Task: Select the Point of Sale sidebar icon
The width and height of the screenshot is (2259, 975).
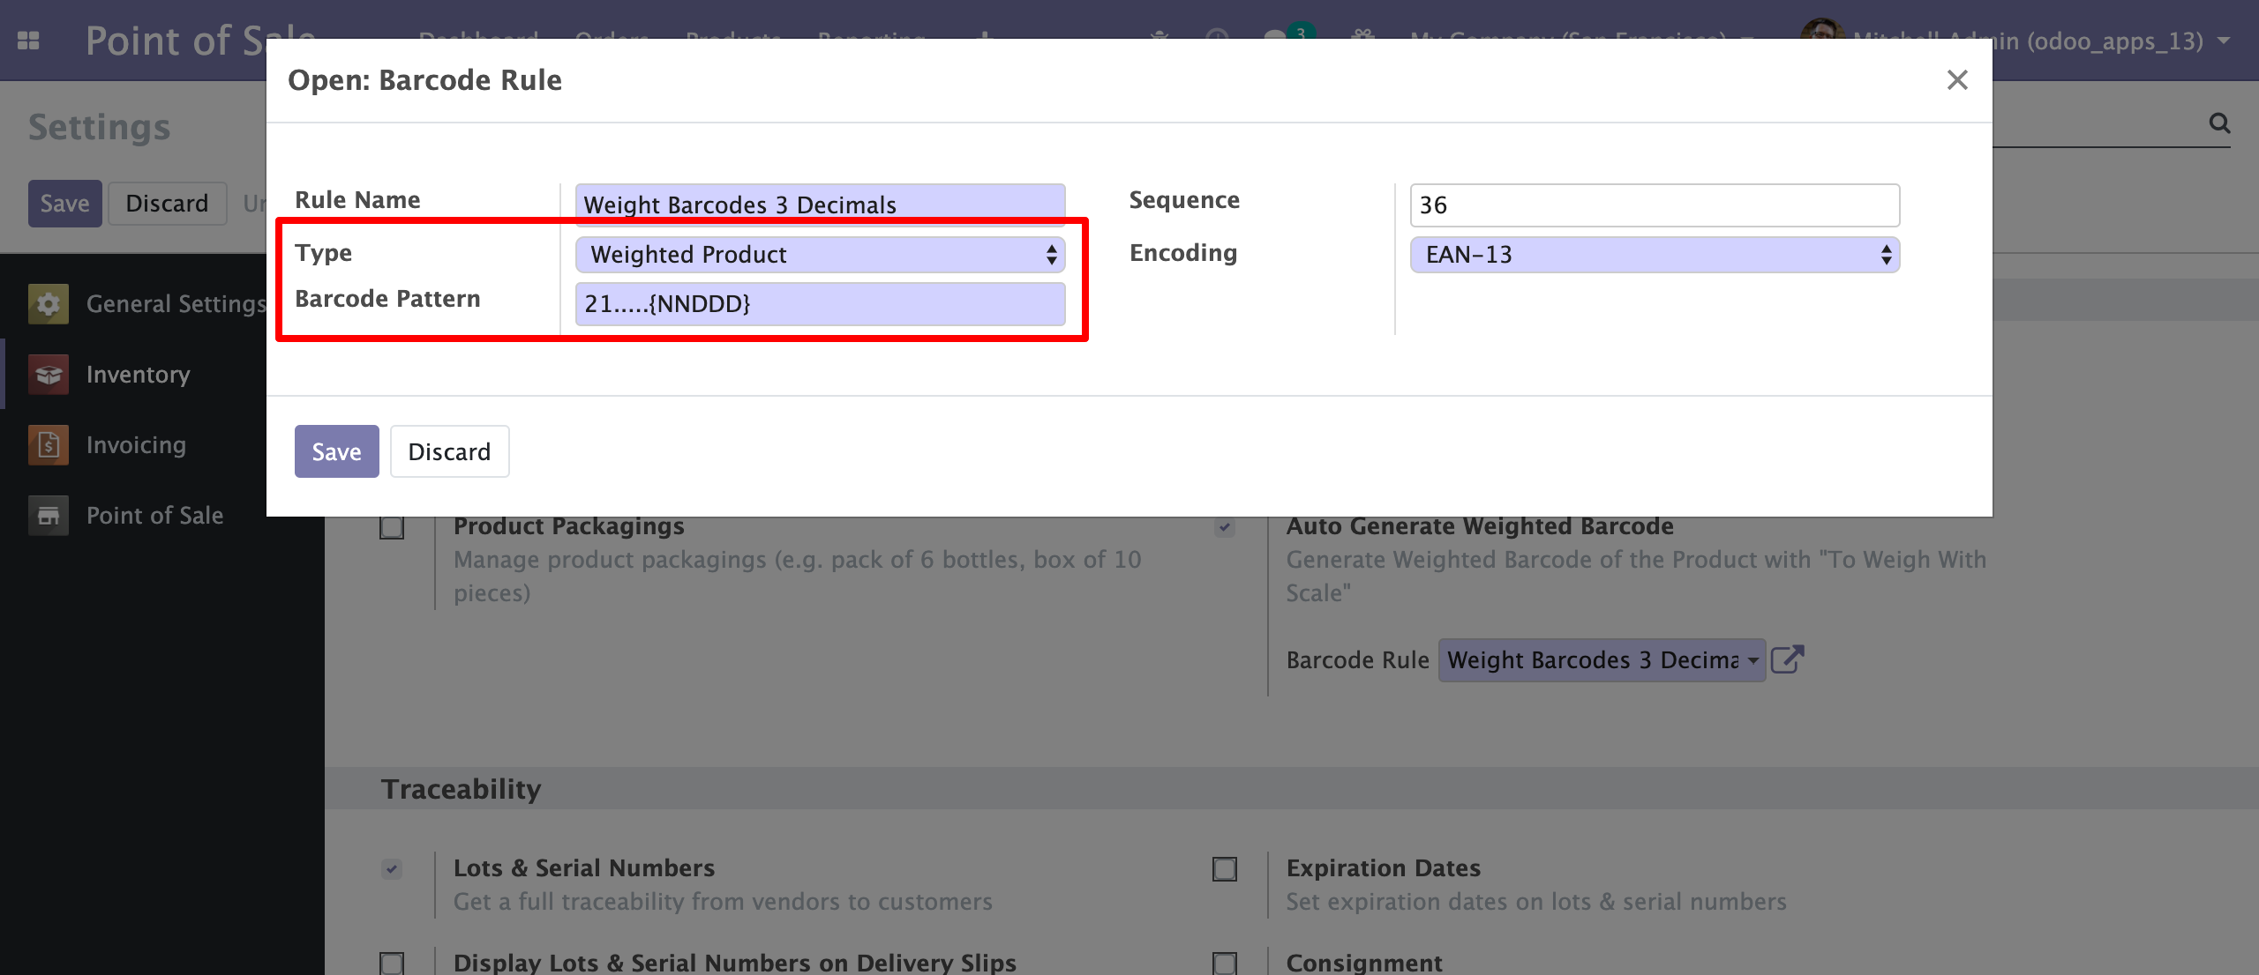Action: [x=49, y=516]
